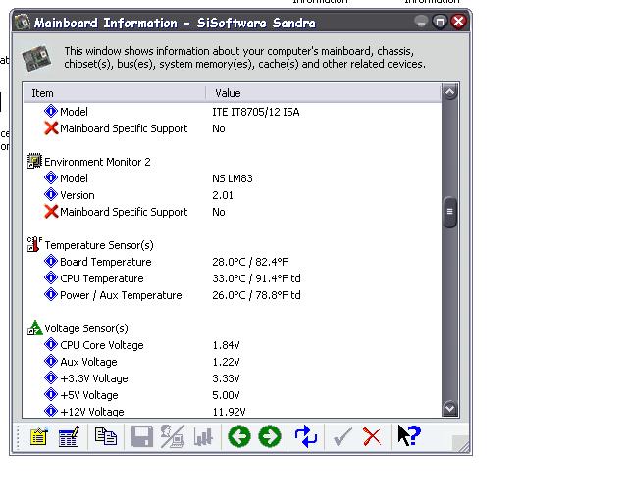Go forward with green right arrow
This screenshot has height=502, width=628.
pos(270,436)
